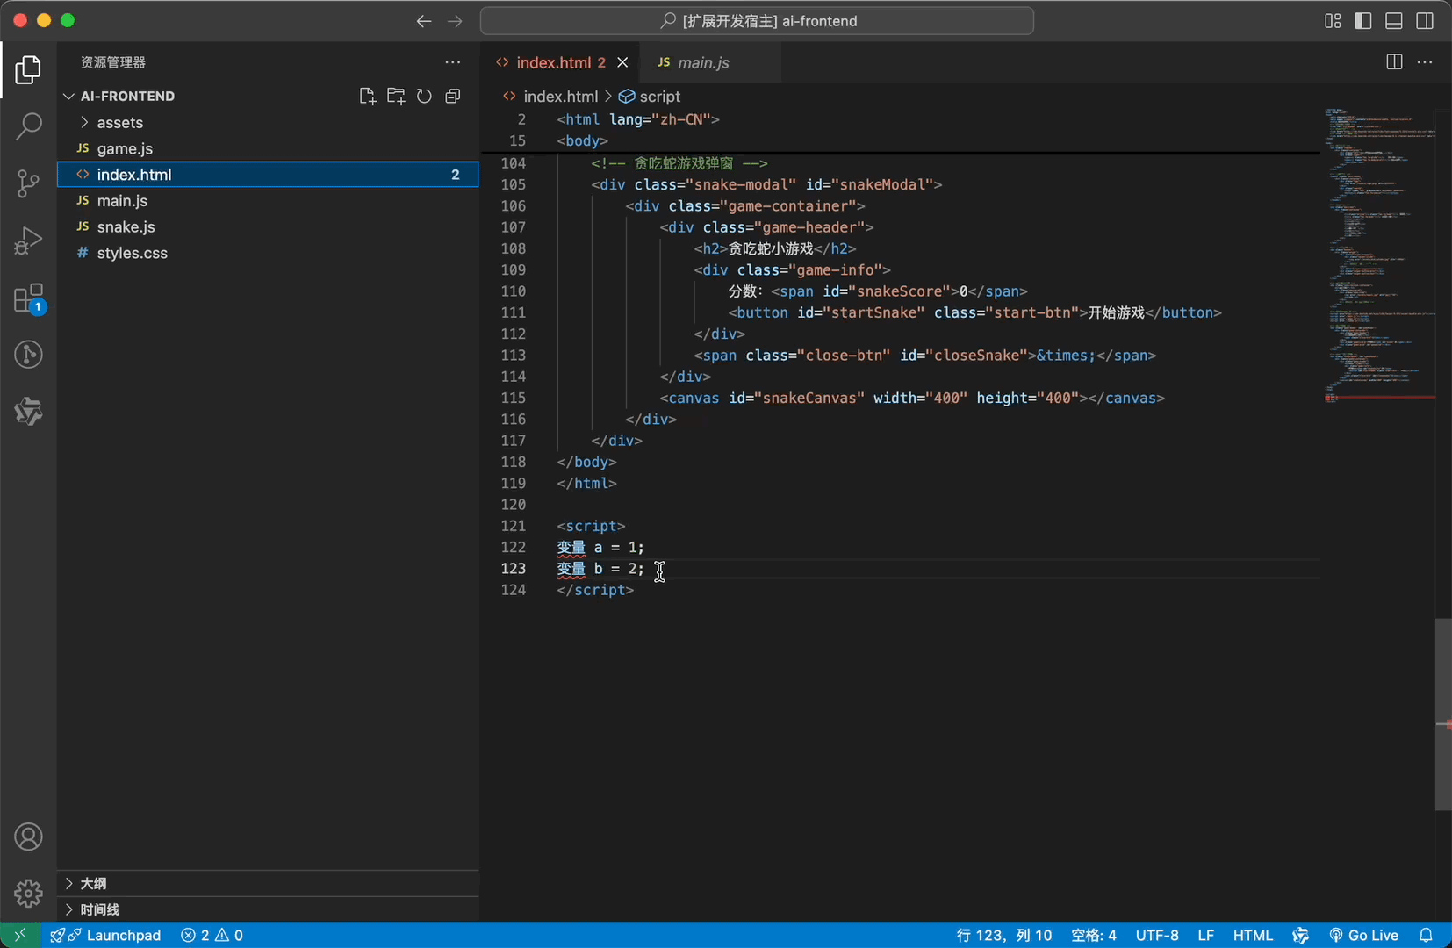Screen dimensions: 1452x948
Task: Collapse all folders in explorer
Action: point(453,97)
